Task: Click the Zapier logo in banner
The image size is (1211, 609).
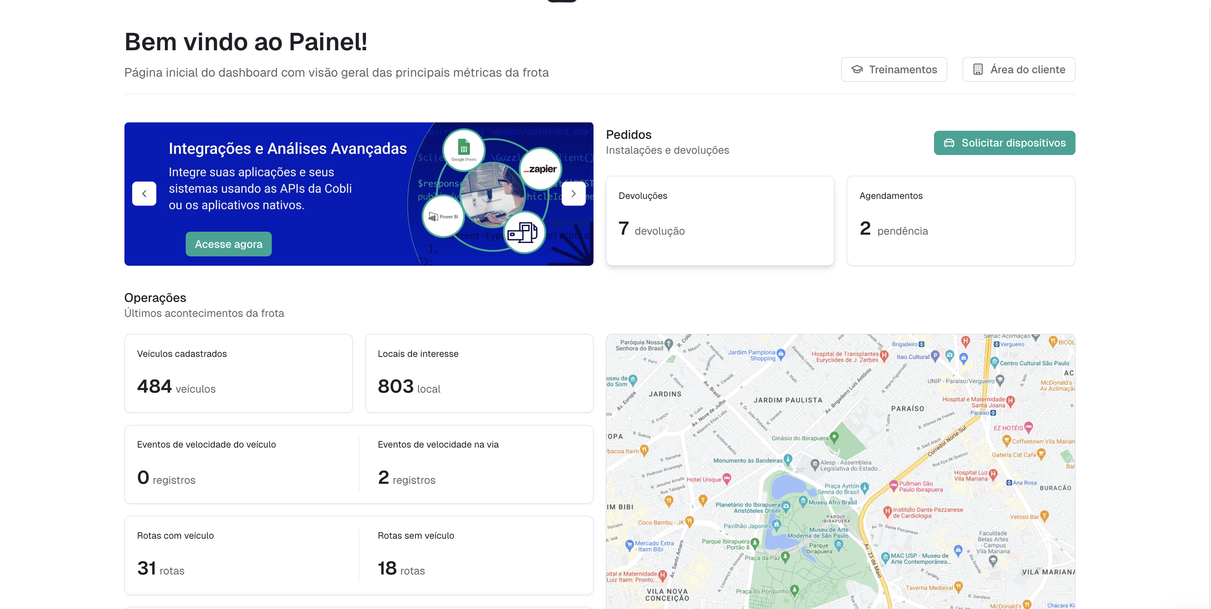Action: click(x=540, y=169)
